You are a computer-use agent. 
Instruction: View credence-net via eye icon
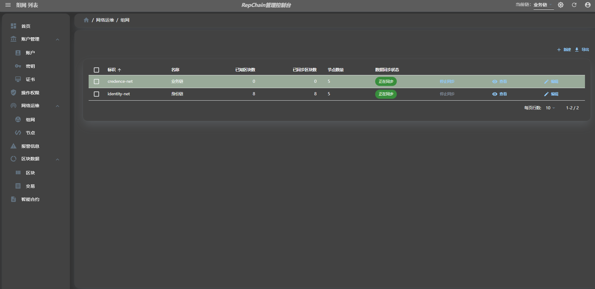[x=494, y=82]
